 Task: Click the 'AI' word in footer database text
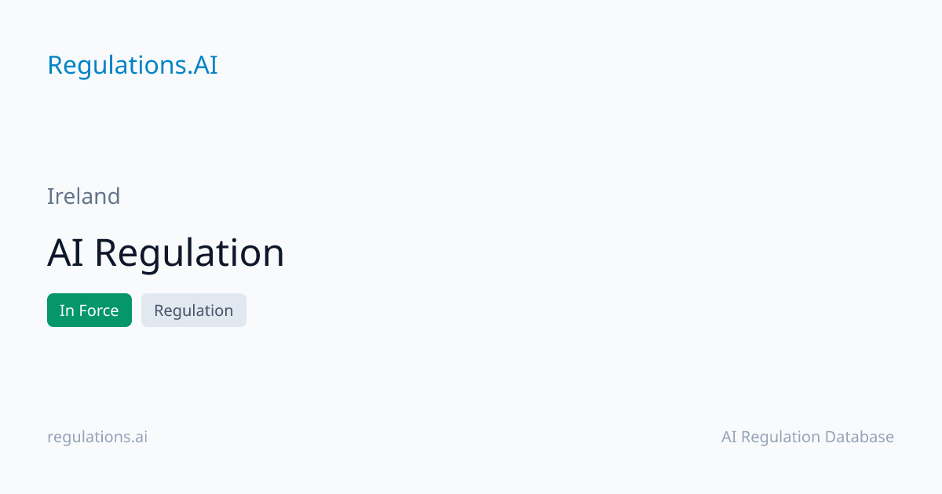click(729, 437)
